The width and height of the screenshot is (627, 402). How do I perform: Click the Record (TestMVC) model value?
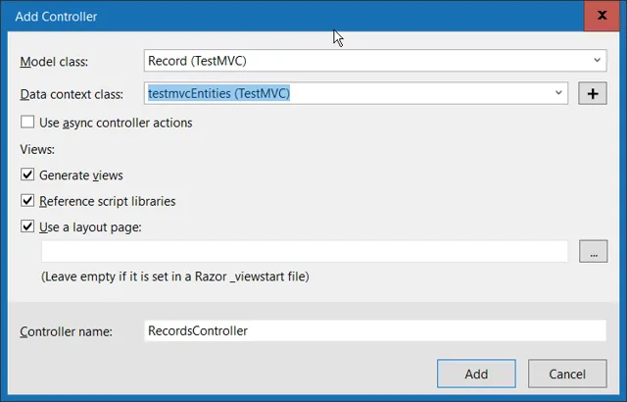[x=197, y=61]
